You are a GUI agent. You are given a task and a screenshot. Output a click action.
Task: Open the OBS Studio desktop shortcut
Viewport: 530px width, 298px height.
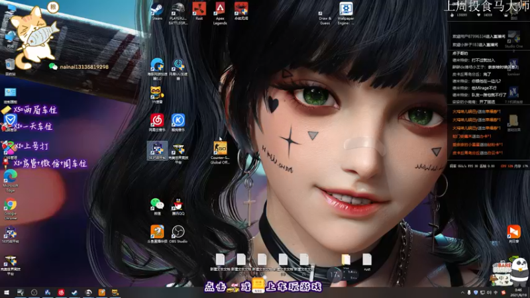(x=178, y=234)
